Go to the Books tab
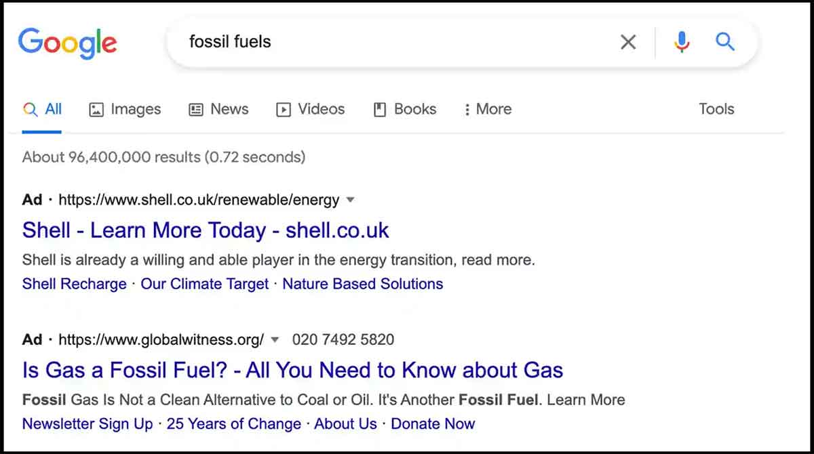814x454 pixels. 405,109
